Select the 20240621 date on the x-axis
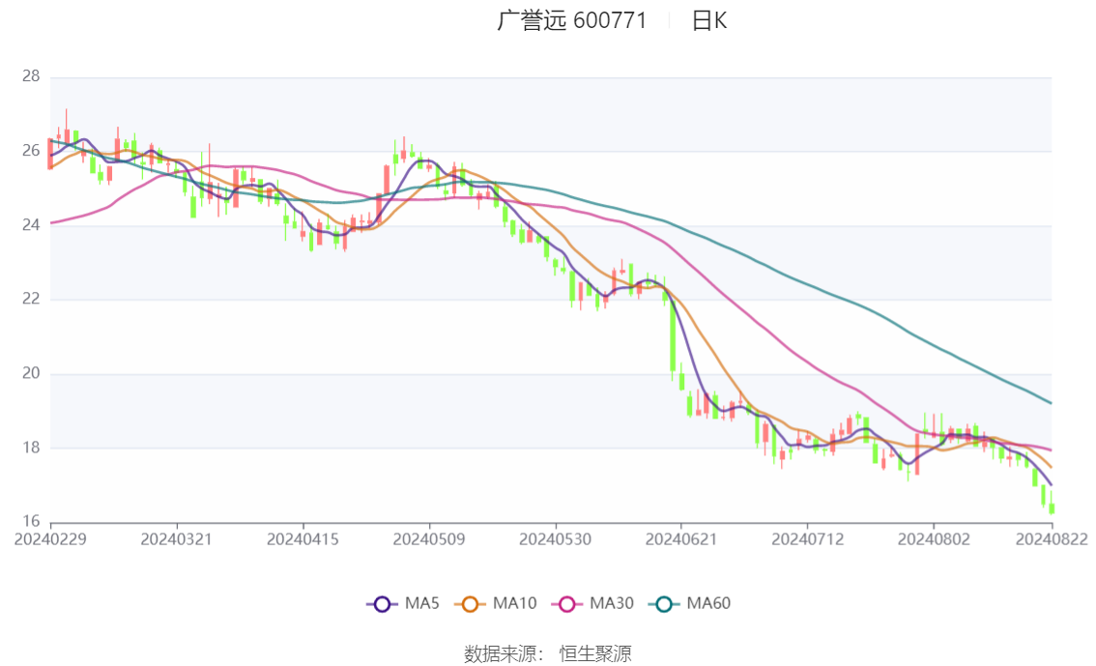 tap(681, 538)
